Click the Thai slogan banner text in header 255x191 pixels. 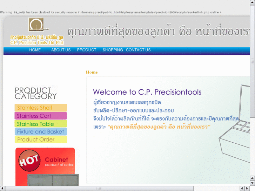click(x=159, y=31)
